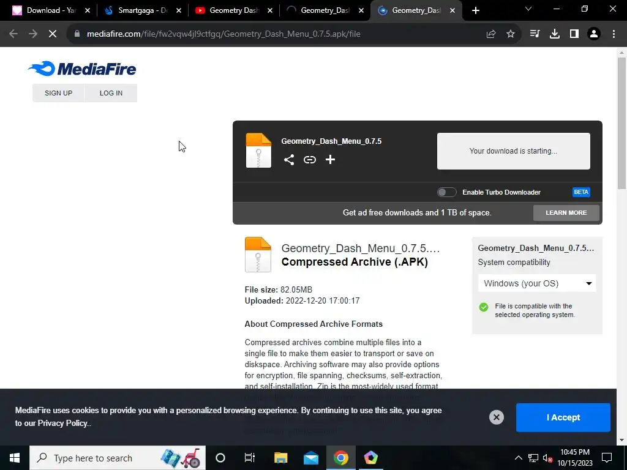
Task: Close the Download - Yar tab
Action: 88,10
